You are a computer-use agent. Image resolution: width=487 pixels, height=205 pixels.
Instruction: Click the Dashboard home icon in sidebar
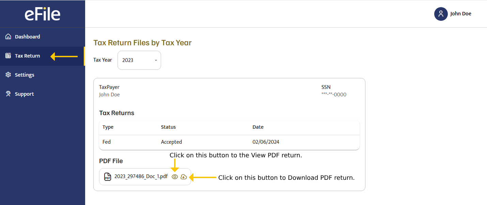tap(9, 37)
